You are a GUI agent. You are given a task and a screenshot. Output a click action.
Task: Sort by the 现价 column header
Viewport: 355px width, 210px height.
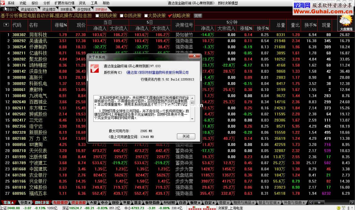[81, 25]
